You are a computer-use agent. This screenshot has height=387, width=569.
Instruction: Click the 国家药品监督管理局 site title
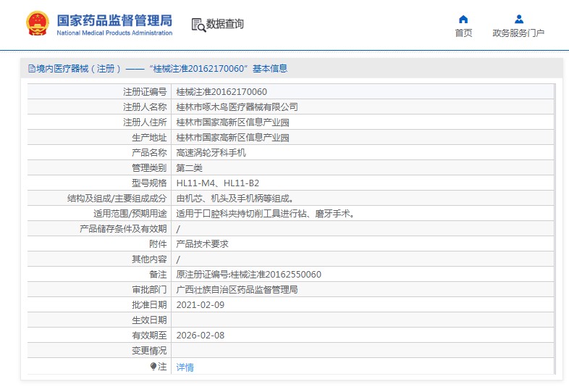114,19
